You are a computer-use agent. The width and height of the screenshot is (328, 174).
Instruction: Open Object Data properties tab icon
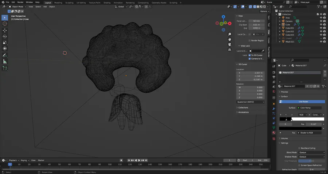click(274, 128)
